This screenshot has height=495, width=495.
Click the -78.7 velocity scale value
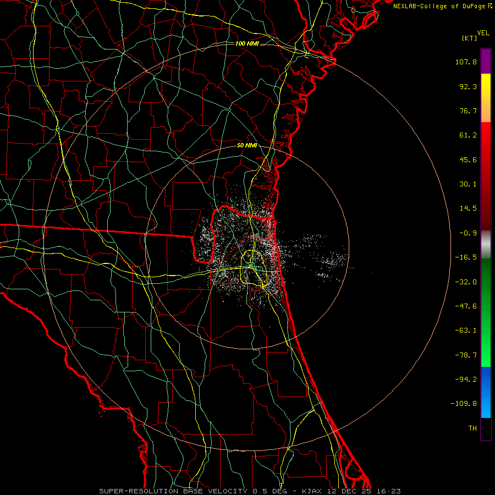466,355
